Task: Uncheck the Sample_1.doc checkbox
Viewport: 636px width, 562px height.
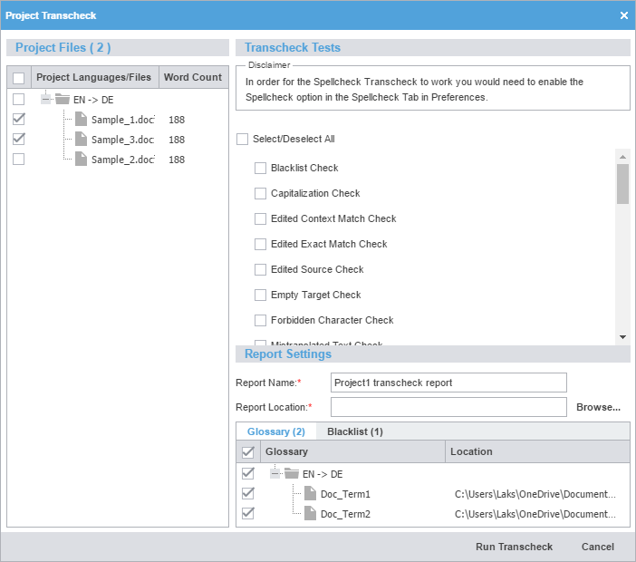Action: coord(19,119)
